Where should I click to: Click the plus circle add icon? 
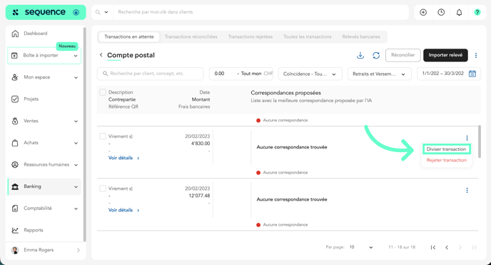click(x=423, y=12)
